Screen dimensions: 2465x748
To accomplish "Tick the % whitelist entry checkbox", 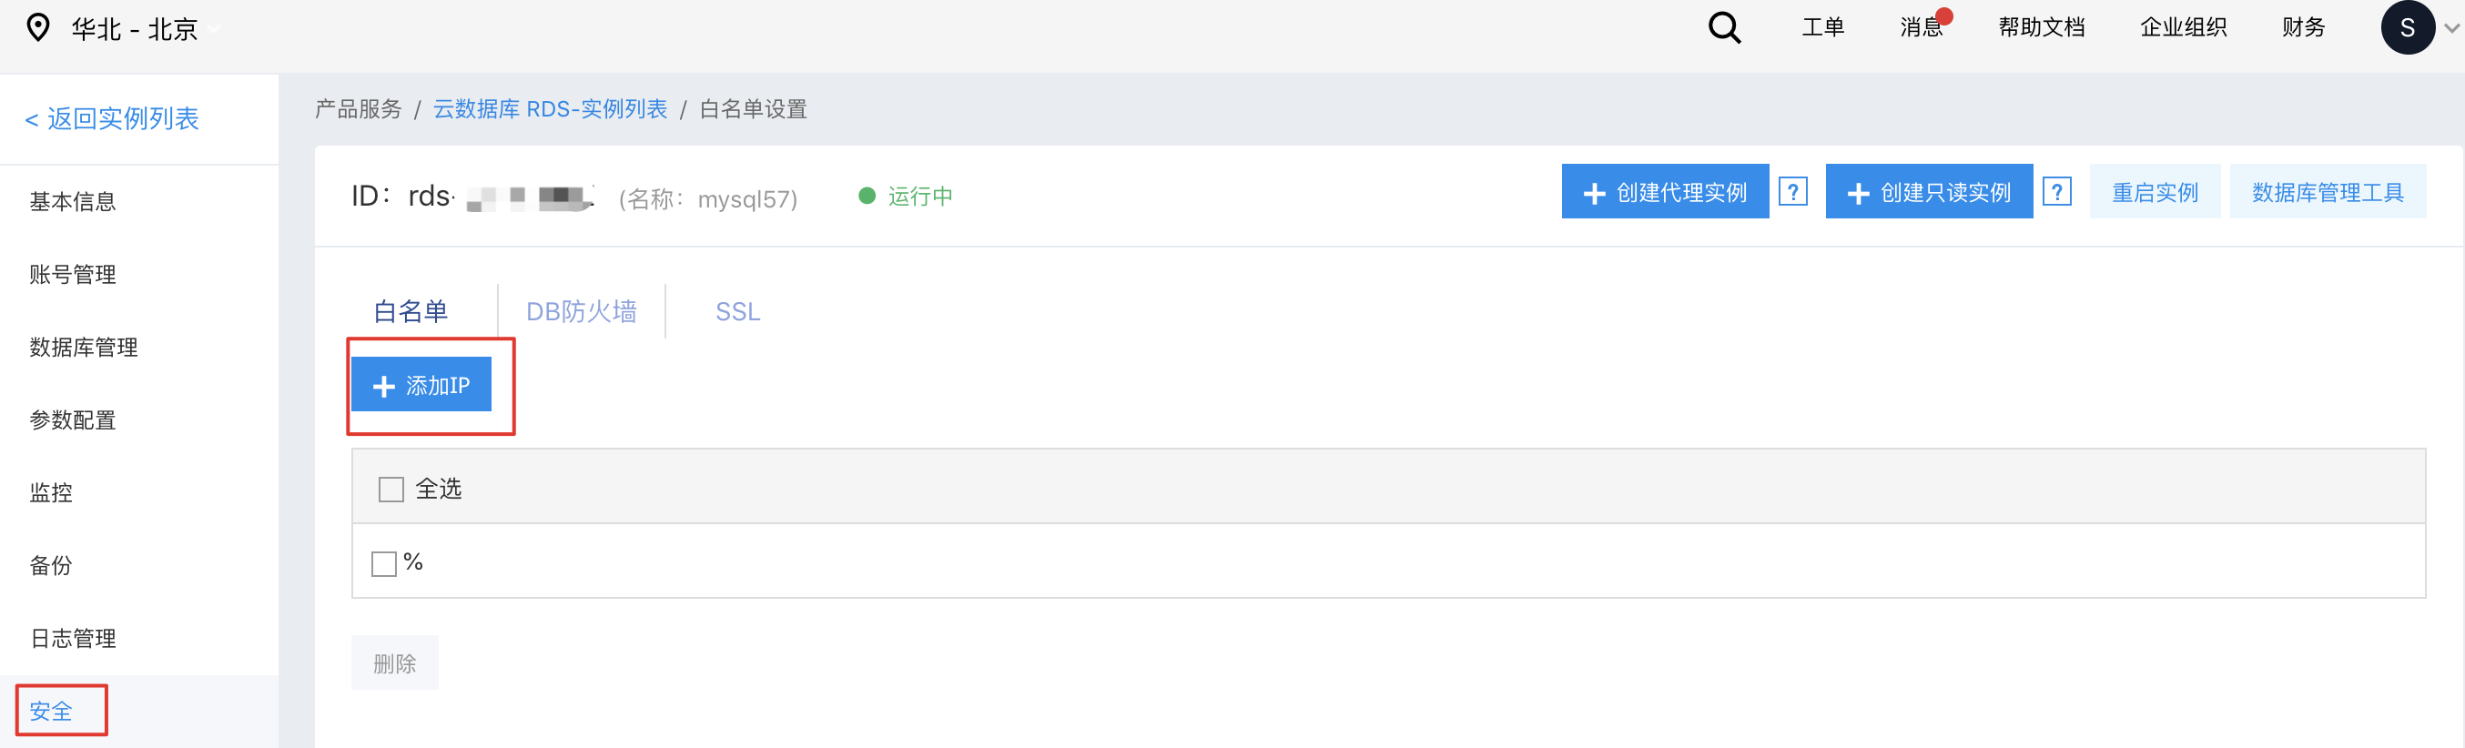I will click(x=384, y=563).
